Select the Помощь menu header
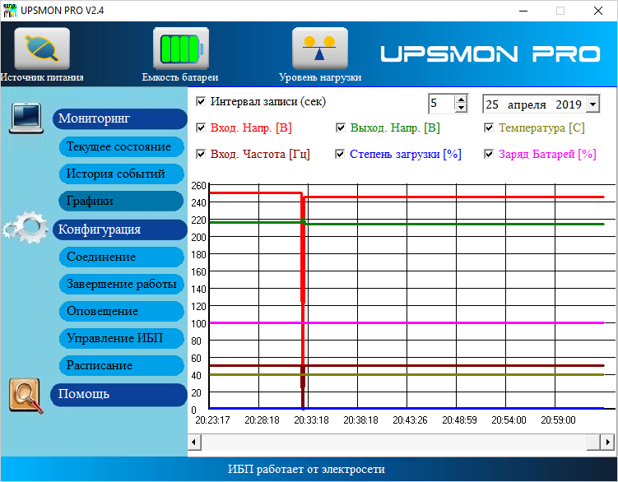 point(118,394)
